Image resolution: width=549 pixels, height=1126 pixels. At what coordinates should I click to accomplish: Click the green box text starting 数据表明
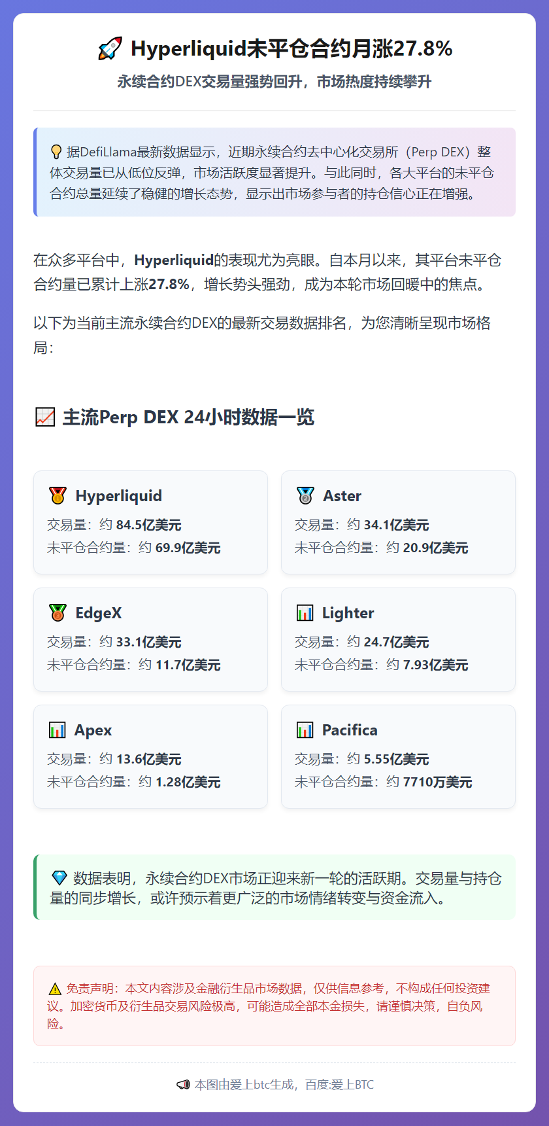276,888
